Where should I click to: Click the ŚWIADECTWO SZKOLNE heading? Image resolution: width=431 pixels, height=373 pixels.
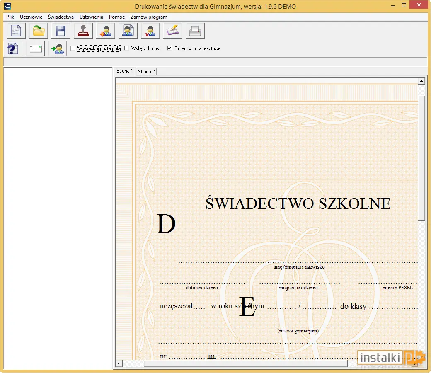(298, 203)
